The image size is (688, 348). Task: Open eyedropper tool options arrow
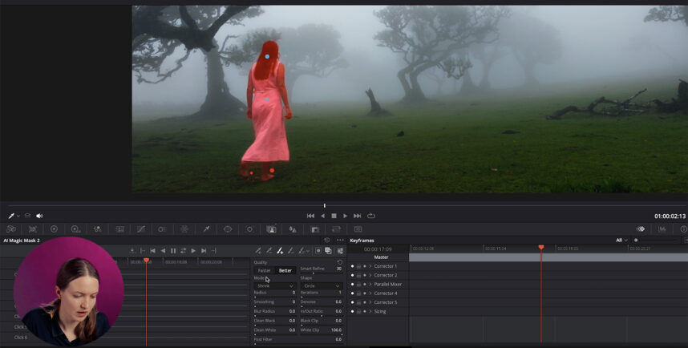[18, 216]
